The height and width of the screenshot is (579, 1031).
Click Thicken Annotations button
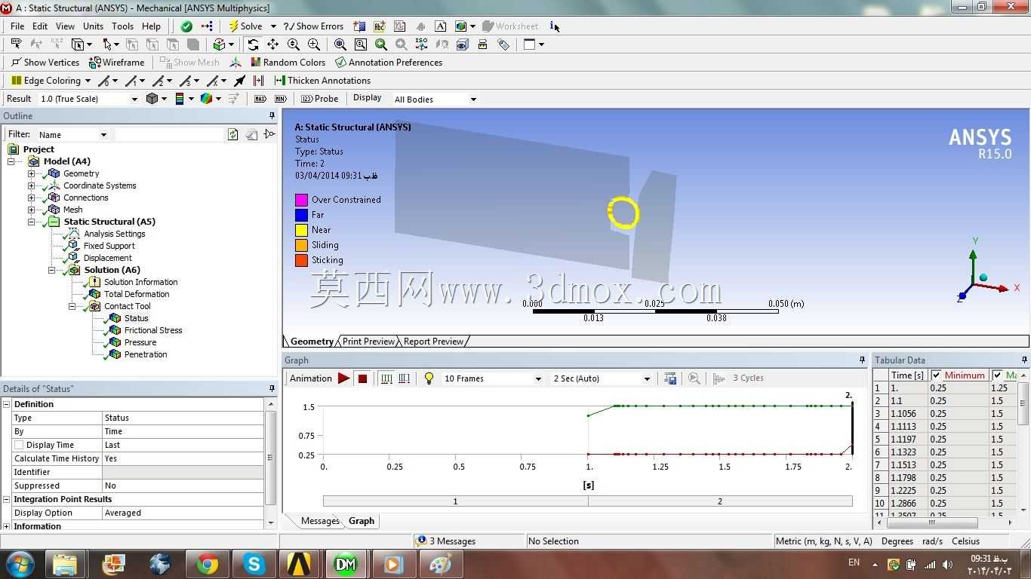click(x=322, y=81)
